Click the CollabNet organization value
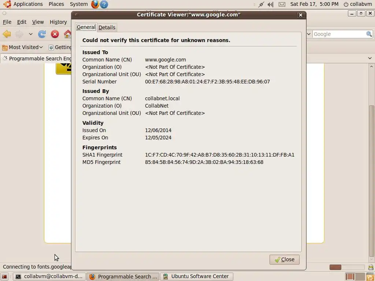 click(157, 106)
